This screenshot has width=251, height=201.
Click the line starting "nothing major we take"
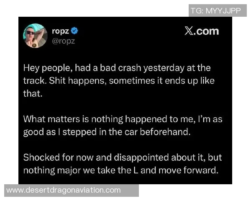[121, 170]
